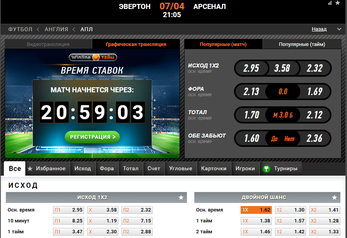
Task: Select П2 7.15 for 10 минут
Action: coord(137,221)
